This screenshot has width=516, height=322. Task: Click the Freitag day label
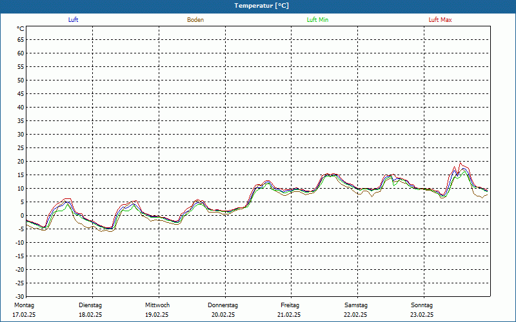[x=290, y=305]
